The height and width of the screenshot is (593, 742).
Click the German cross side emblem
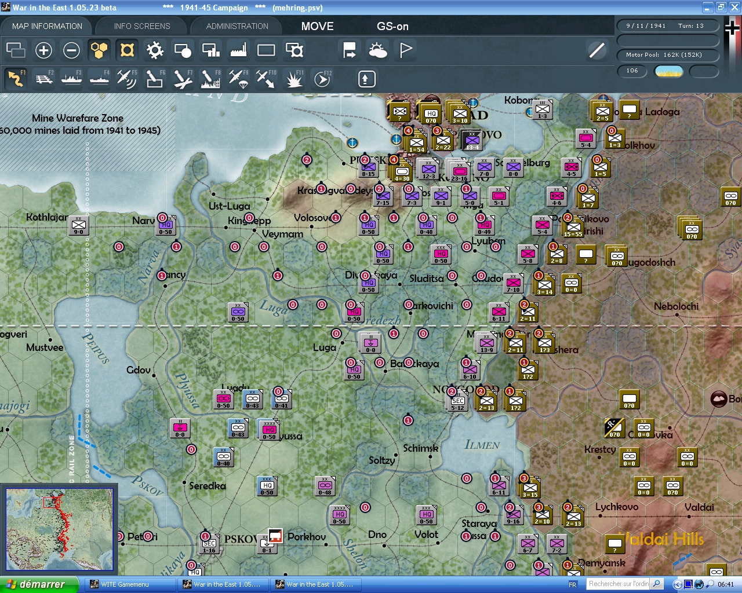coord(732,28)
